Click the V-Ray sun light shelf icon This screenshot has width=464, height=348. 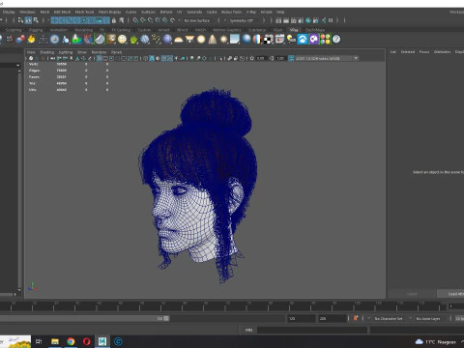[223, 40]
